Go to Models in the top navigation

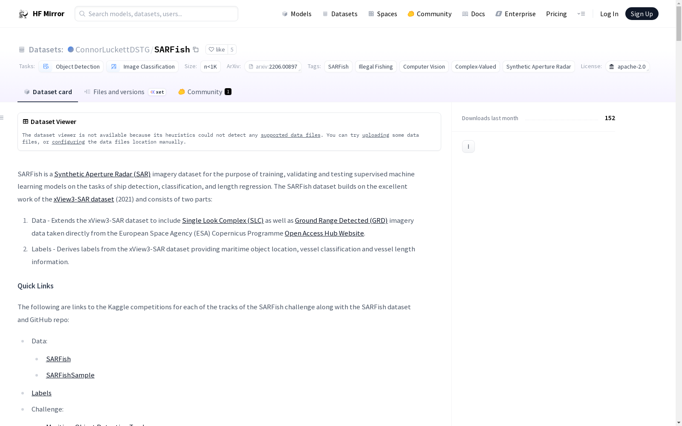tap(297, 14)
